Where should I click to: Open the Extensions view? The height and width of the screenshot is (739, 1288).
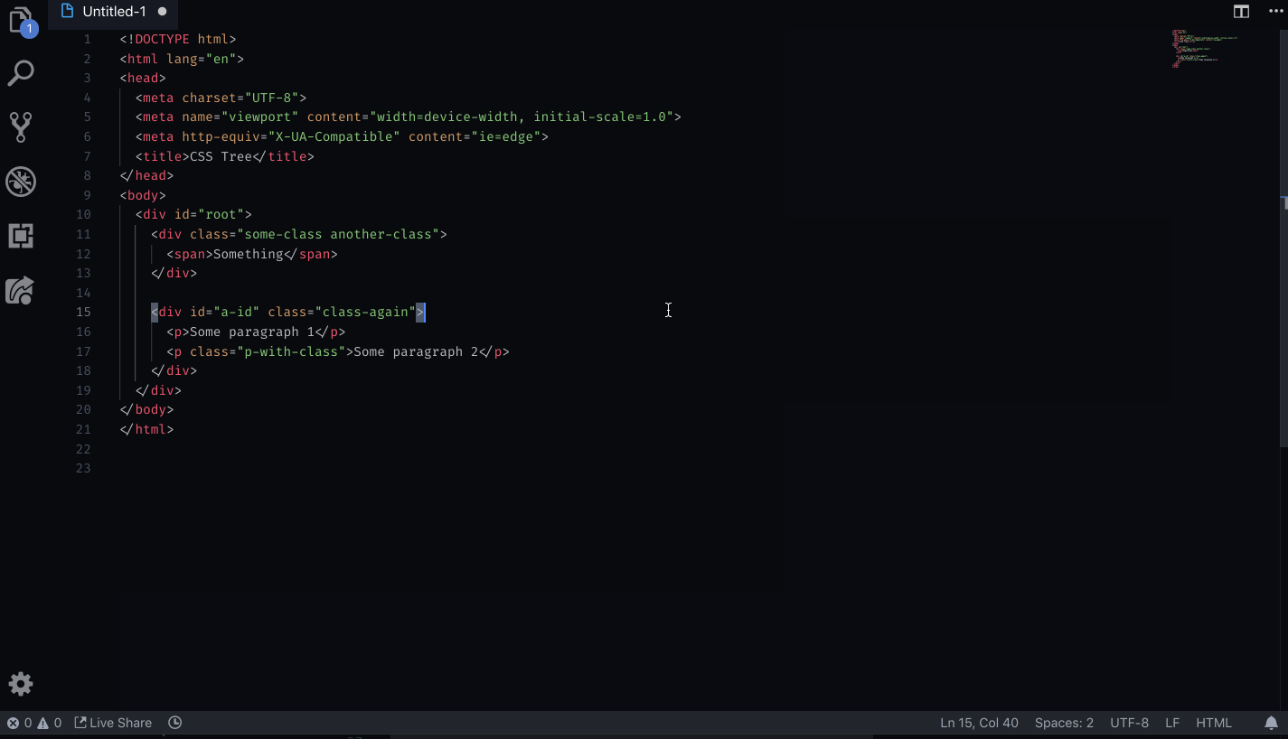pos(21,236)
